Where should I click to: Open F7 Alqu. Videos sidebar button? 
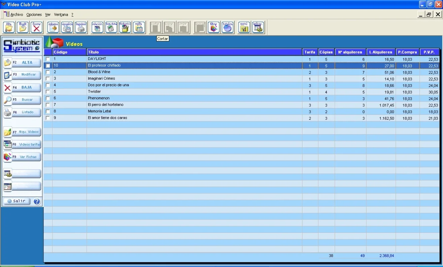click(22, 132)
